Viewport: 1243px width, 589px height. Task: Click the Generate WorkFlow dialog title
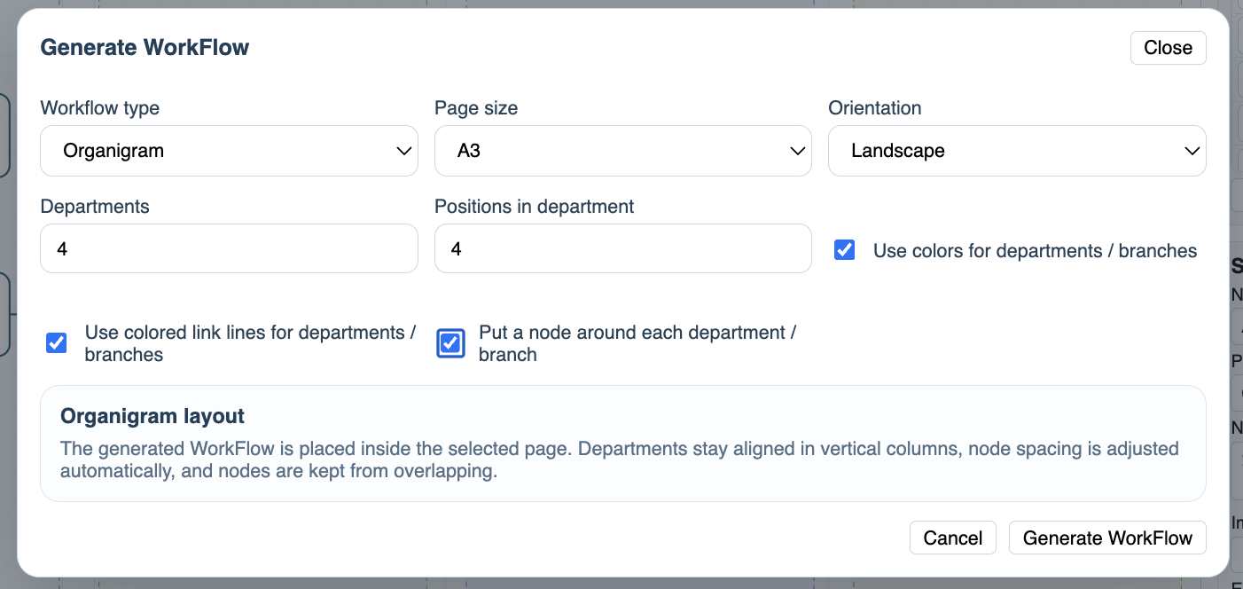[x=145, y=48]
